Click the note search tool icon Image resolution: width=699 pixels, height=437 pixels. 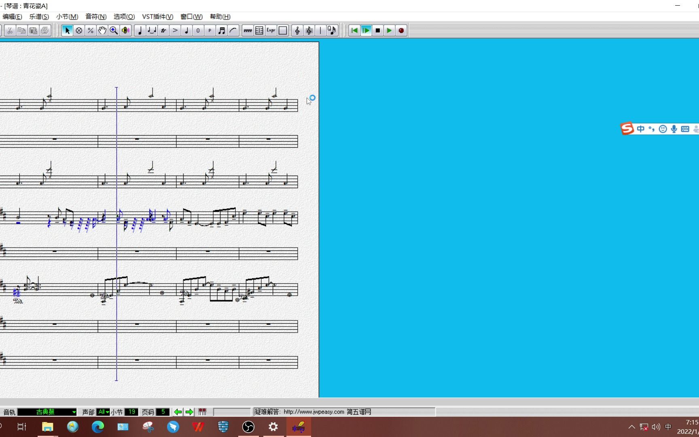[332, 30]
